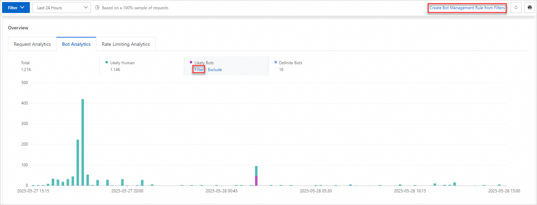Click the 2025-05-28 00:45 axis label
Image resolution: width=537 pixels, height=205 pixels.
click(222, 191)
